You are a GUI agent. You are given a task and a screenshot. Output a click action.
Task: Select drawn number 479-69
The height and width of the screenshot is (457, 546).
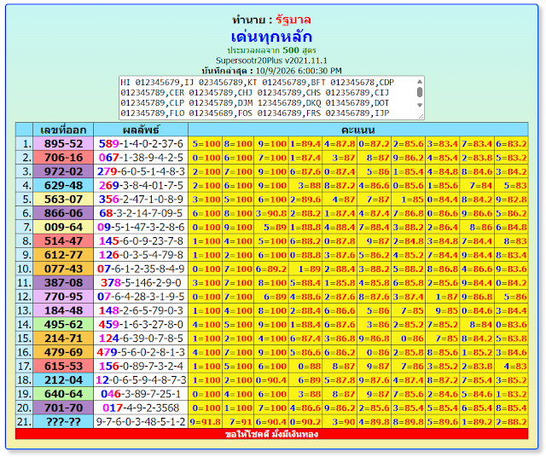point(63,353)
